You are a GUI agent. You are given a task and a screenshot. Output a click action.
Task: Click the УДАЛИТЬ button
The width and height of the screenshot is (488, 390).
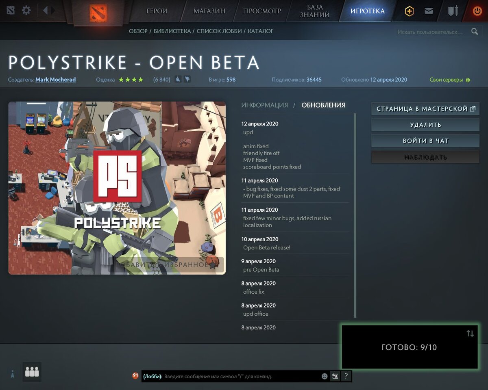tap(425, 125)
